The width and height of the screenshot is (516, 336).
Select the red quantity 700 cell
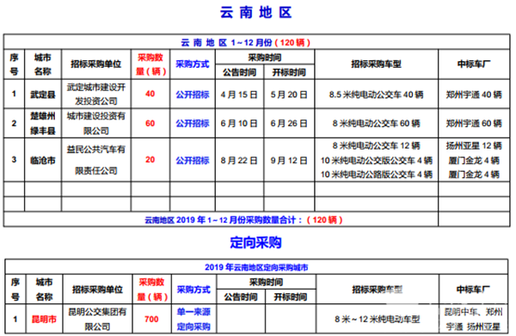(x=151, y=319)
